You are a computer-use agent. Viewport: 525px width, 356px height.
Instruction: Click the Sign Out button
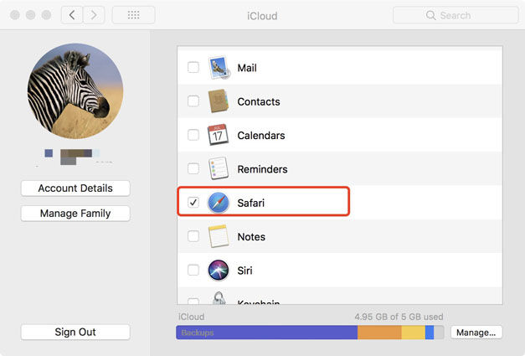click(75, 332)
